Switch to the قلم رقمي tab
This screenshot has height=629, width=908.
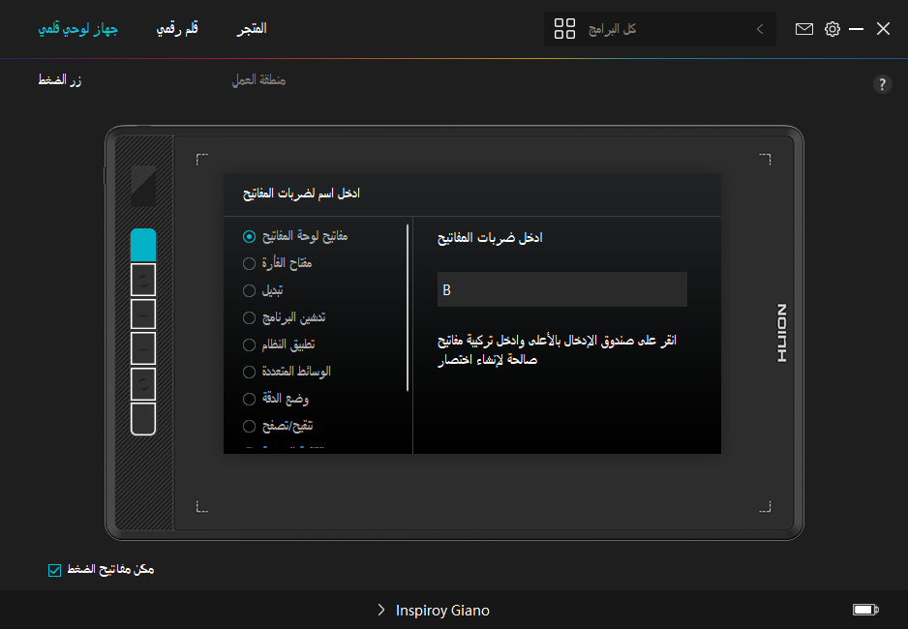coord(178,29)
